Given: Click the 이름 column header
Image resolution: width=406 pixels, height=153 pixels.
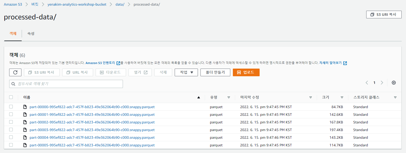Looking at the screenshot, I should 27,97.
